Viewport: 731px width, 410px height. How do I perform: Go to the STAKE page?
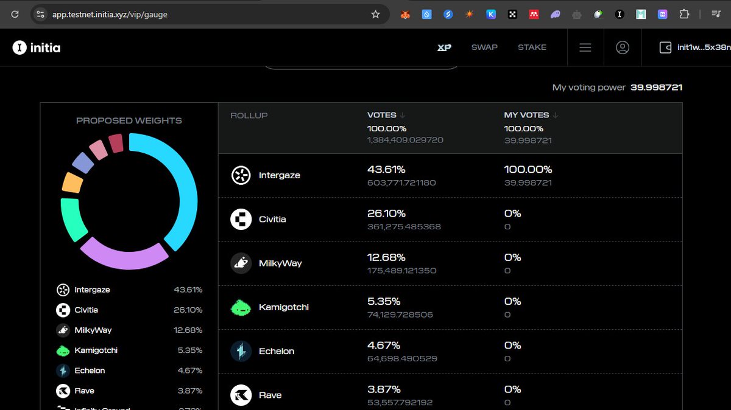(532, 47)
